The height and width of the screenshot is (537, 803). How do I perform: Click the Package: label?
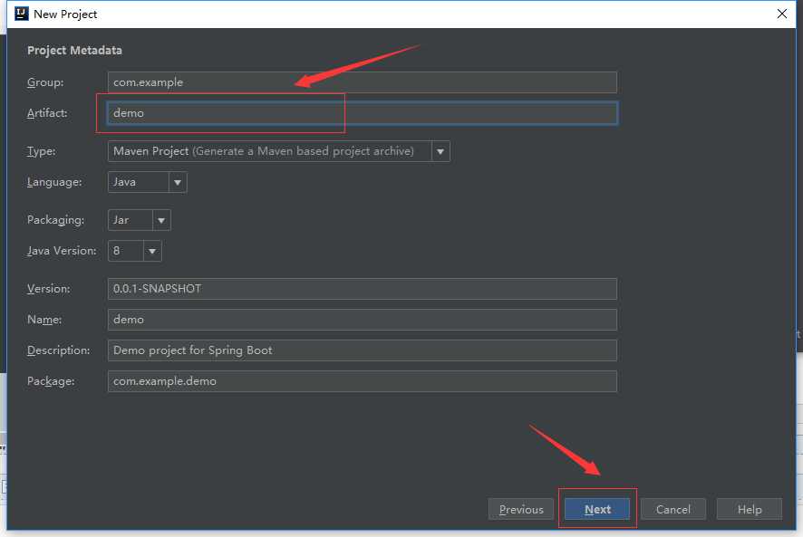click(x=51, y=381)
